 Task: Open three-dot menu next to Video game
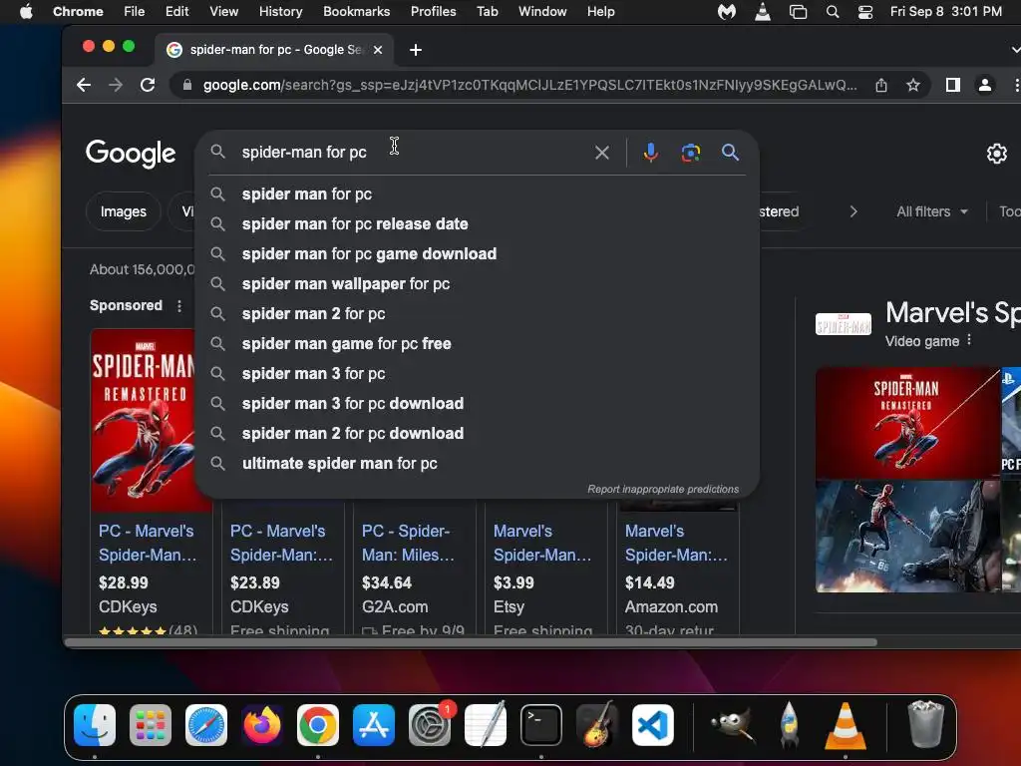[969, 340]
